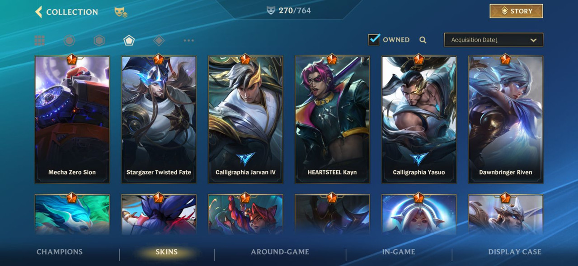Select the HEARTSTEEL Kayn skin card
This screenshot has width=578, height=266.
pyautogui.click(x=332, y=119)
